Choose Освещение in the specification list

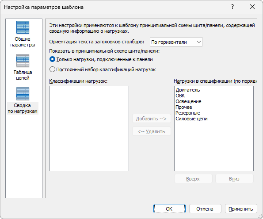click(x=188, y=101)
